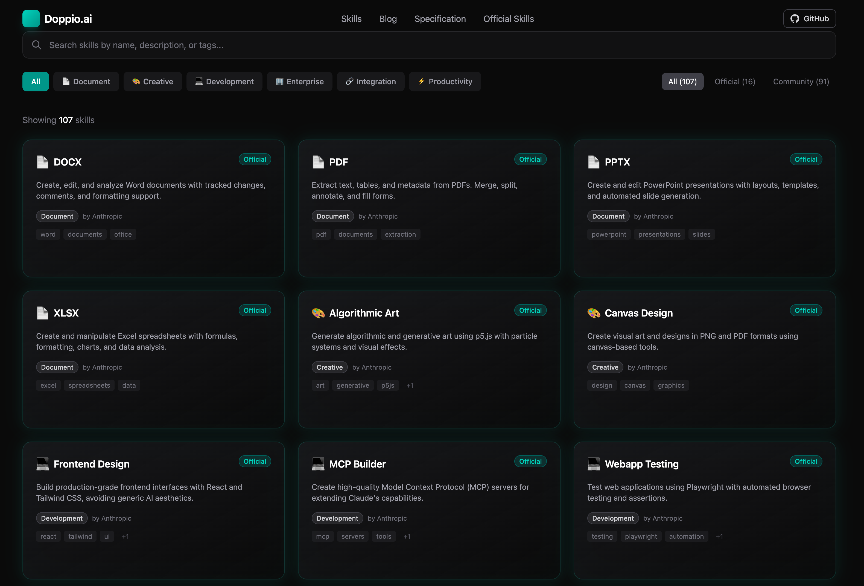Screen dimensions: 864x586
Task: Click the laptop icon on MCP Builder card
Action: (x=318, y=464)
